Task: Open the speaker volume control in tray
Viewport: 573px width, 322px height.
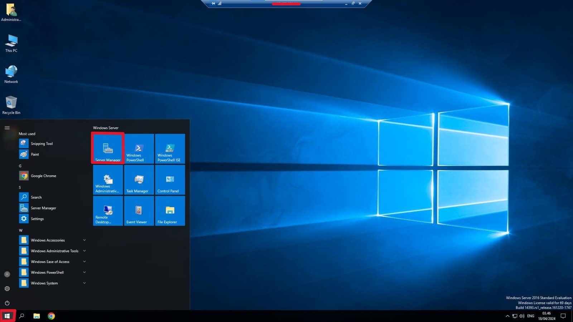Action: tap(522, 316)
